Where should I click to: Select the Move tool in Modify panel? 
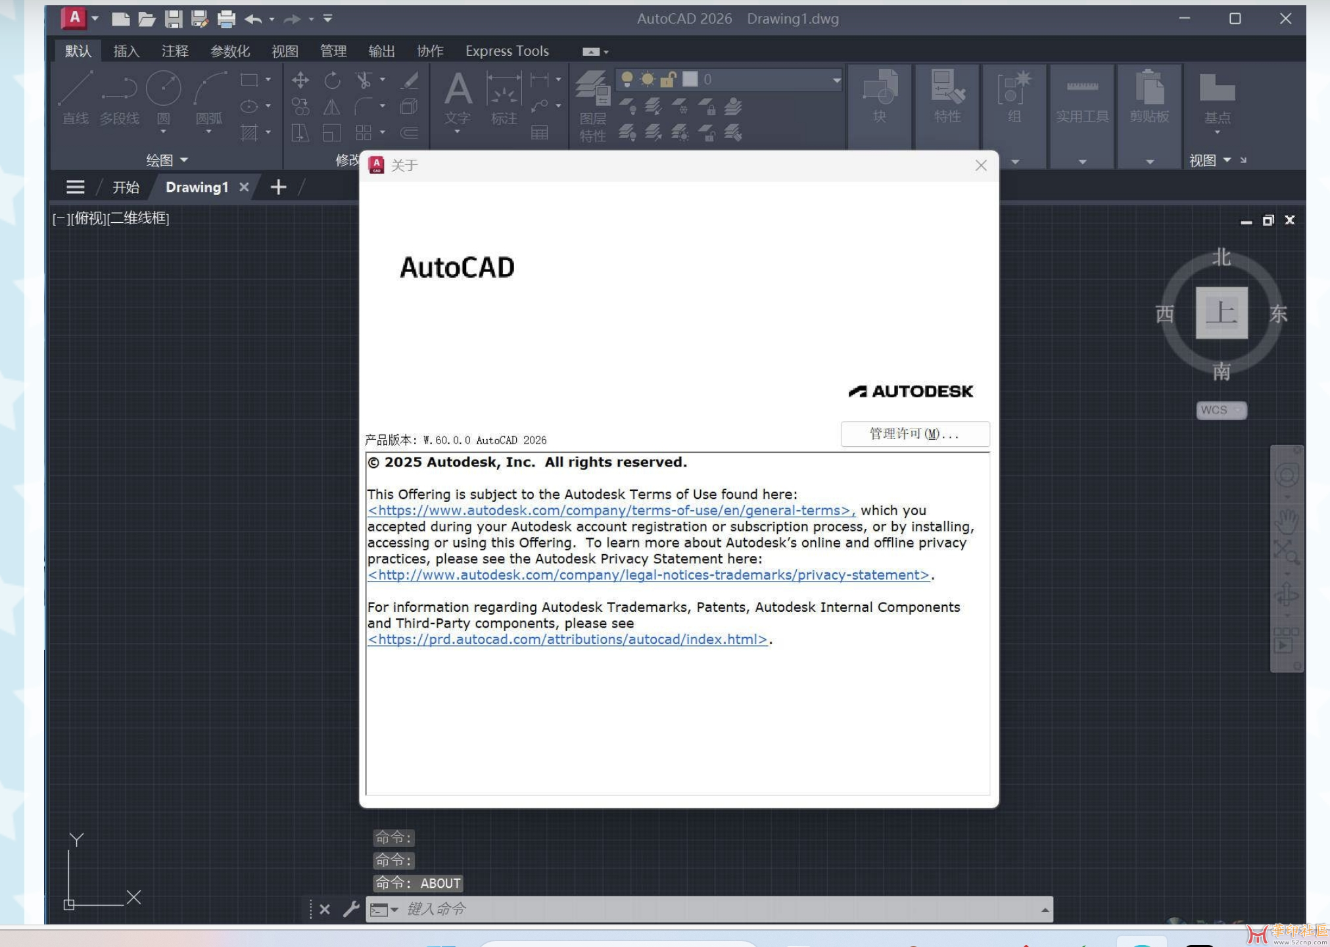point(300,80)
